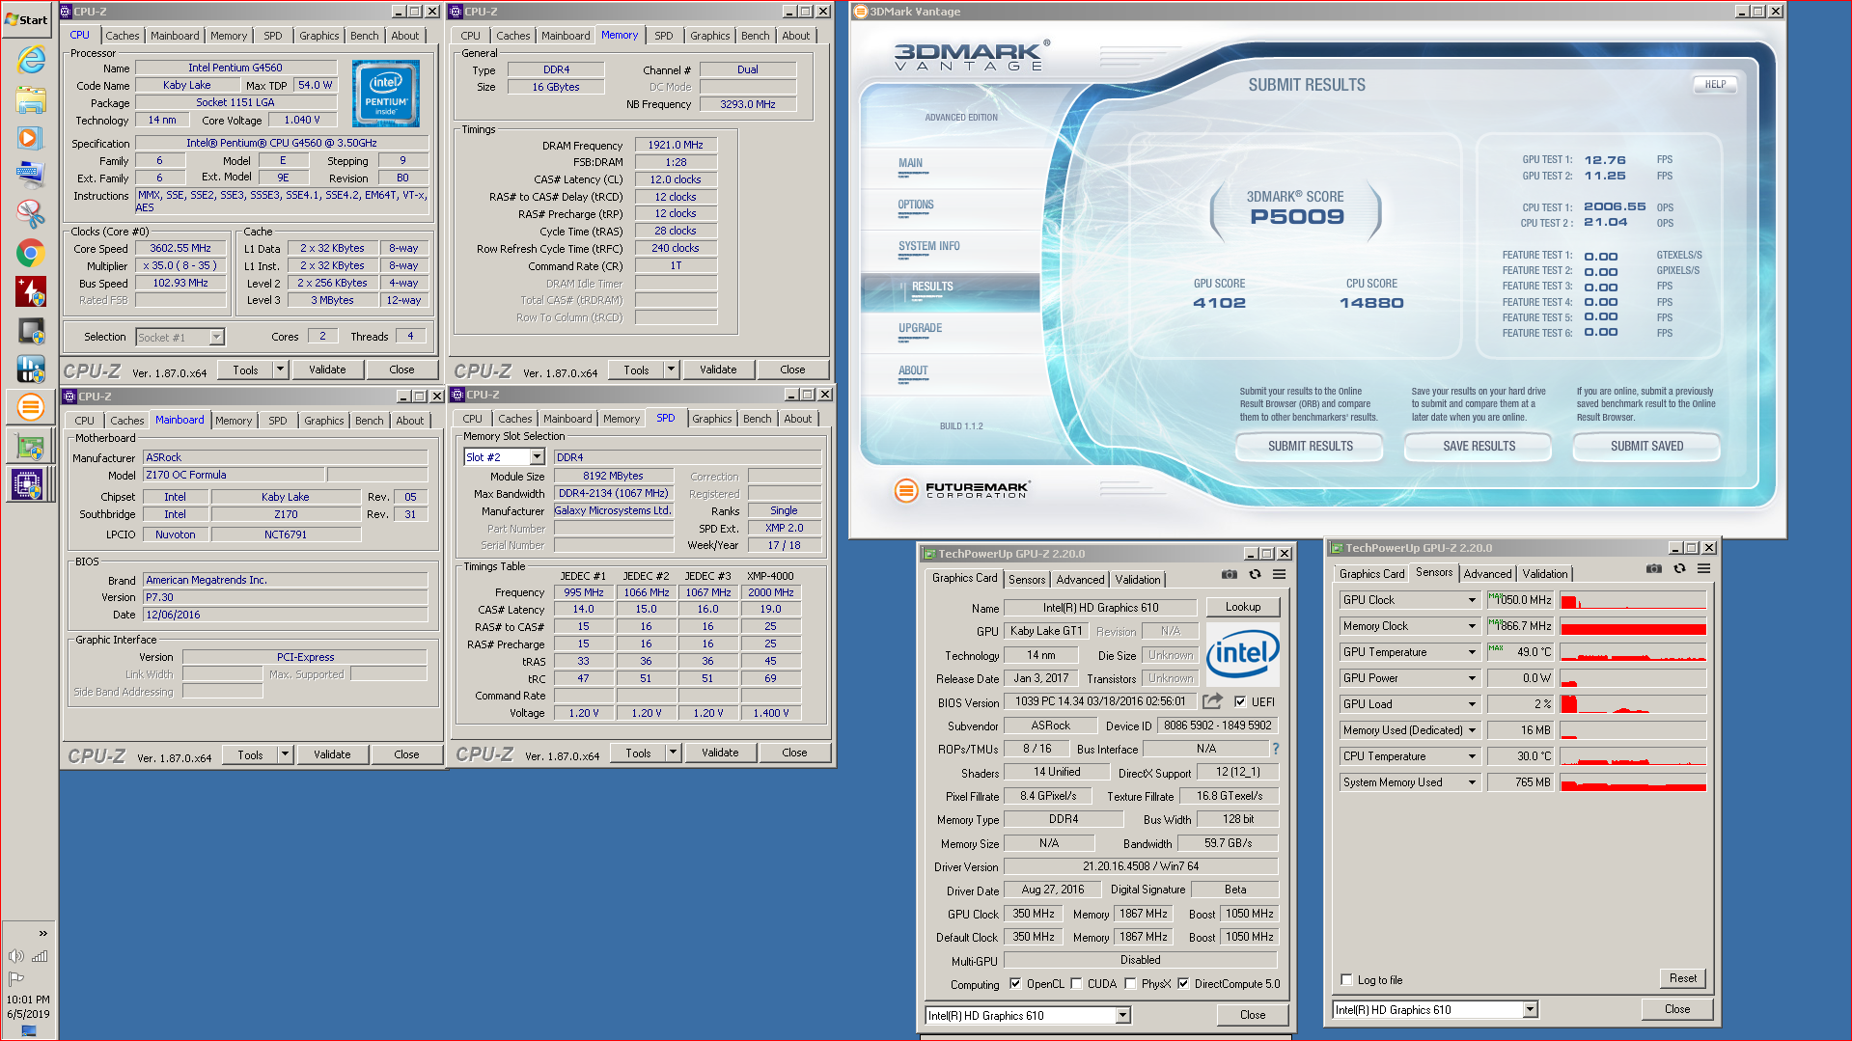The height and width of the screenshot is (1041, 1852).
Task: Expand the Memory Clock sensor dropdown
Action: pos(1473,626)
